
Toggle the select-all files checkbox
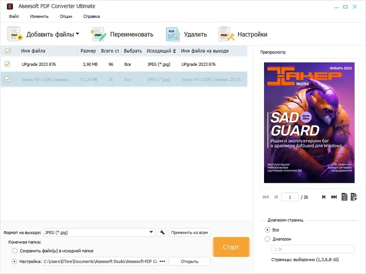7,51
